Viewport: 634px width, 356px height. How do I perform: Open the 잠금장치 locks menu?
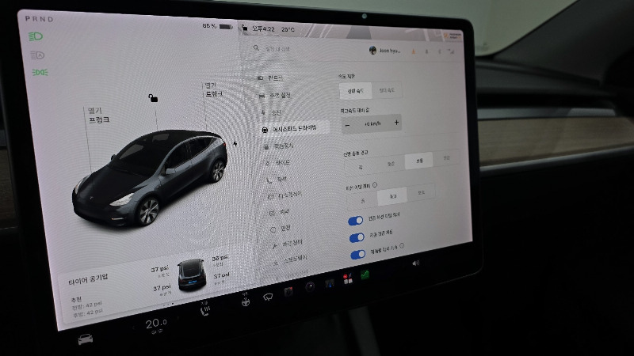pos(280,146)
